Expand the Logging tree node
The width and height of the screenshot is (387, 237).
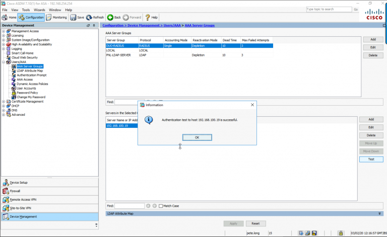click(4, 49)
